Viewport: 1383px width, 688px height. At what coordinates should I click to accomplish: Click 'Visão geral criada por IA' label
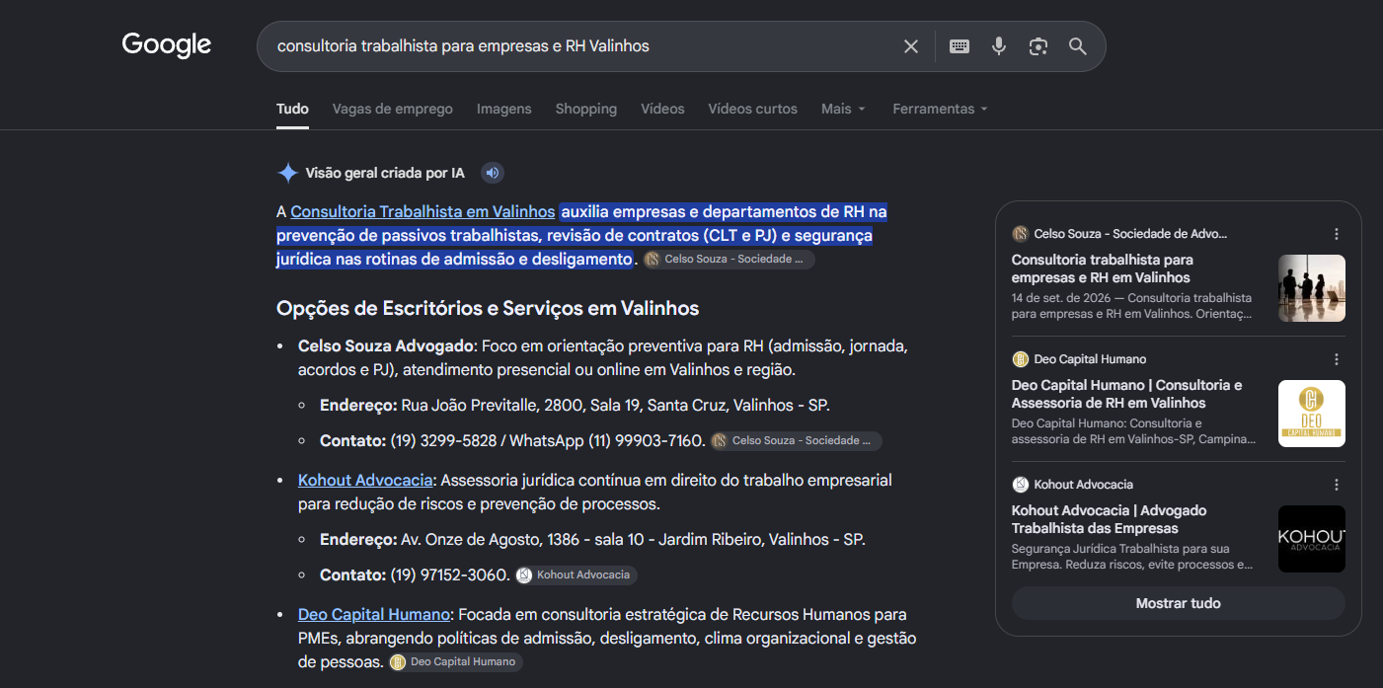pyautogui.click(x=385, y=174)
